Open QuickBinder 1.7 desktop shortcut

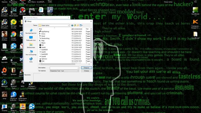pyautogui.click(x=195, y=12)
